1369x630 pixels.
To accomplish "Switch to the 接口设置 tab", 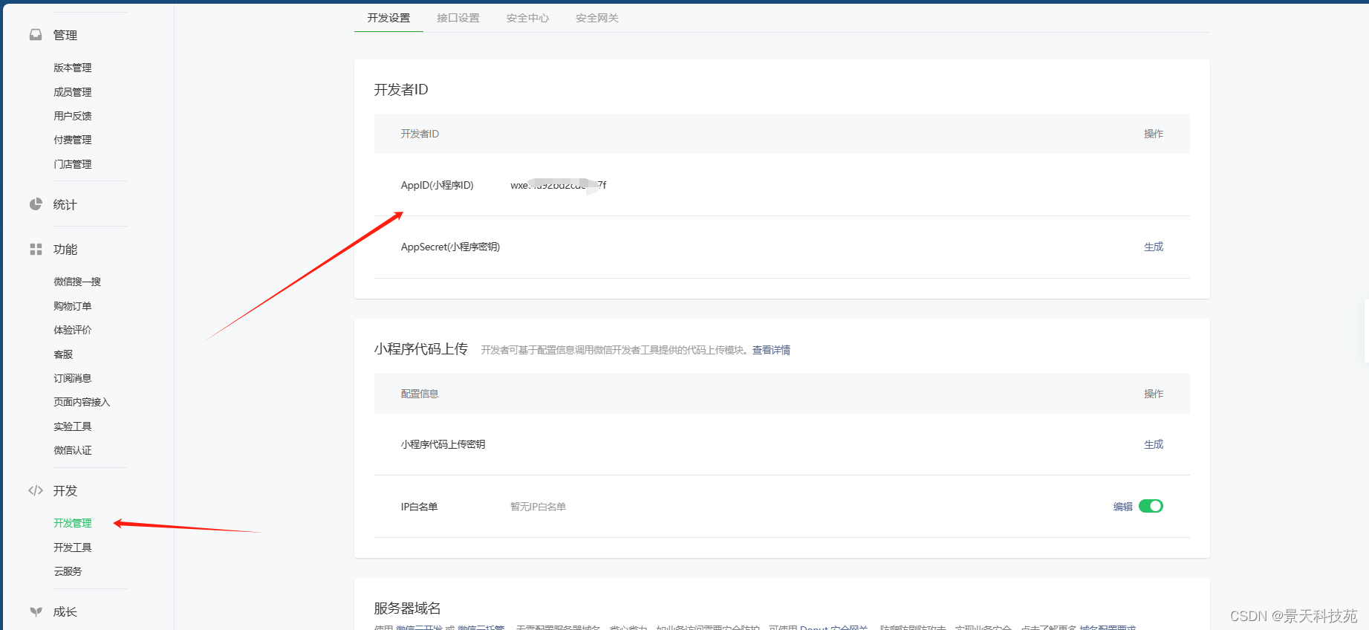I will [458, 18].
